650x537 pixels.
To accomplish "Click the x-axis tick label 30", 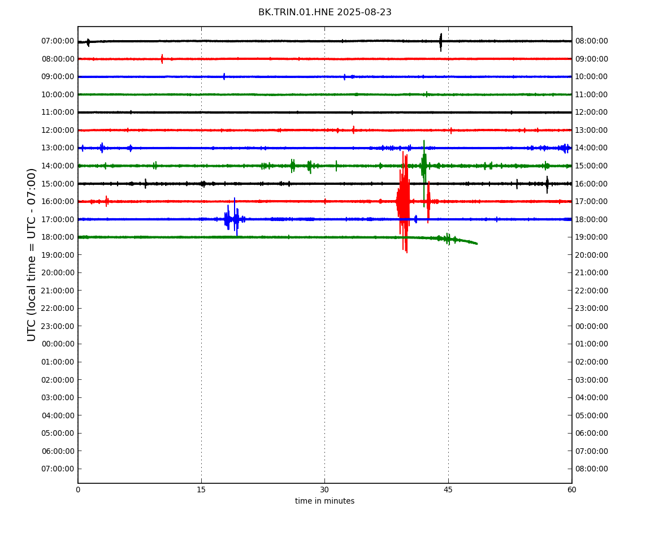I will (x=324, y=490).
